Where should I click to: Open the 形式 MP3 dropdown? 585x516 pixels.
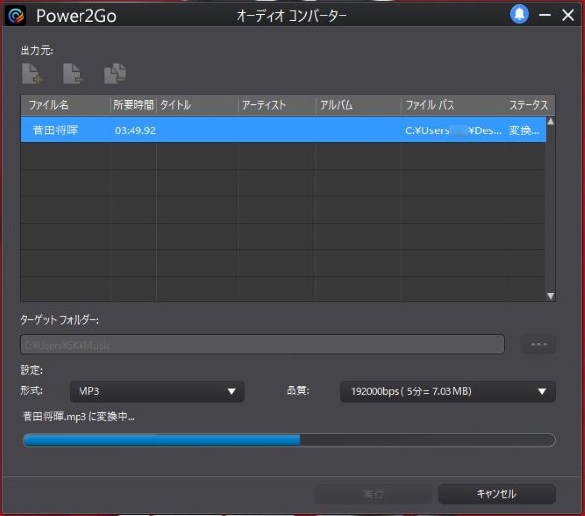click(157, 391)
